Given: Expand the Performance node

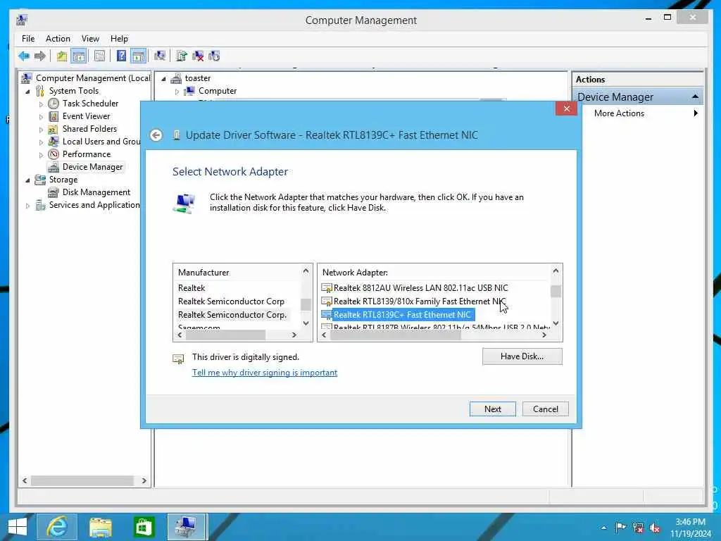Looking at the screenshot, I should [41, 155].
